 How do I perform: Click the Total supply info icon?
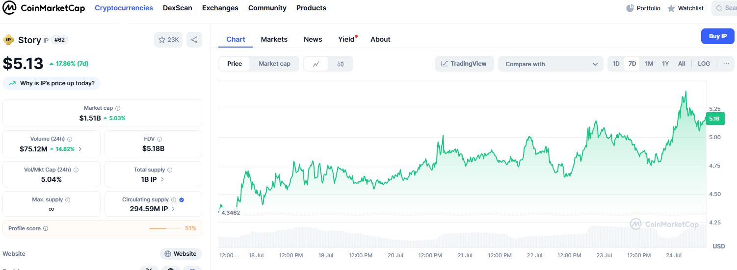click(x=170, y=170)
